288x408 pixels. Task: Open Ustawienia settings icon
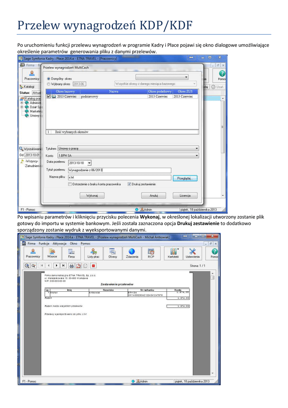click(x=193, y=253)
